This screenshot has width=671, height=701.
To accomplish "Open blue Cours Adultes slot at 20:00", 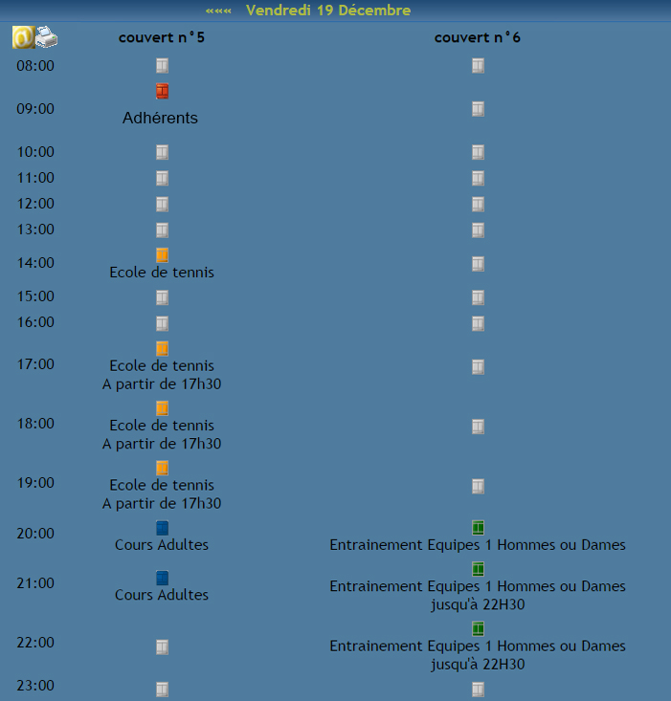I will pos(163,528).
